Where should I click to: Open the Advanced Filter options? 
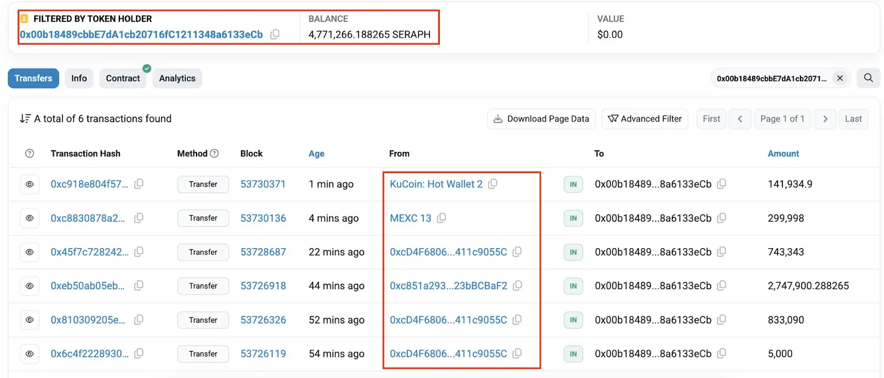point(645,119)
